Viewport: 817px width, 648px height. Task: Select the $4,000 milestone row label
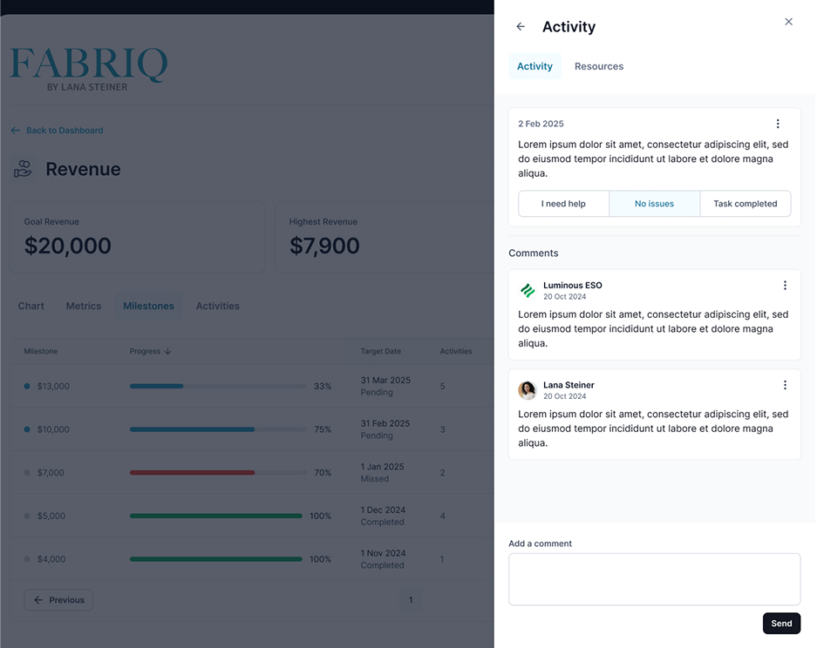pos(51,559)
